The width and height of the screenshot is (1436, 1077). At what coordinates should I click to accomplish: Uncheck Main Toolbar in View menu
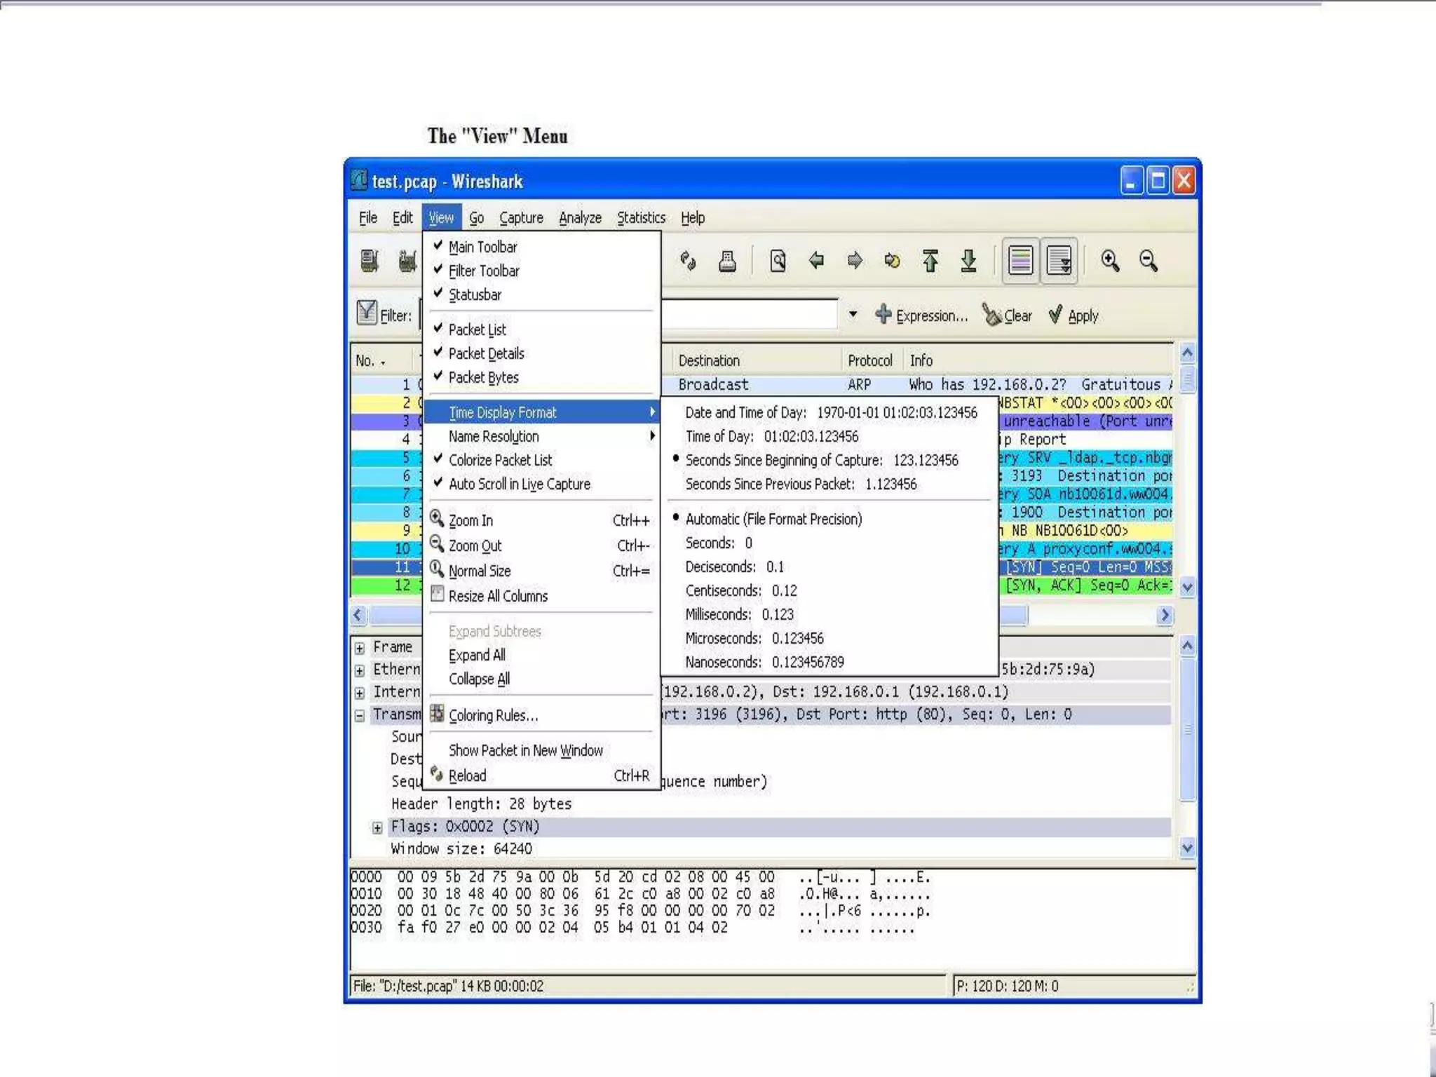[482, 247]
